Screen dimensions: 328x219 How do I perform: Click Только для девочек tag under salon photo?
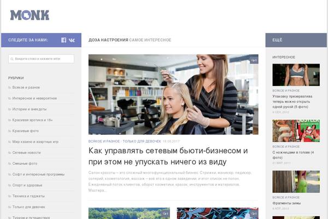tap(142, 141)
